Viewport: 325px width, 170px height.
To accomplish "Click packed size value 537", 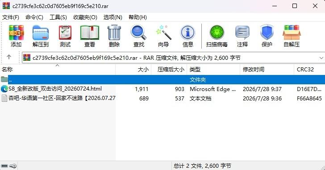I will (x=179, y=98).
